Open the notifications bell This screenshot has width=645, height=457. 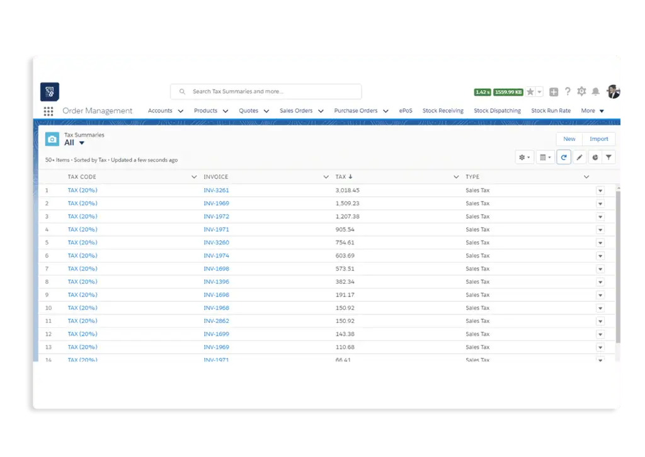pos(595,91)
